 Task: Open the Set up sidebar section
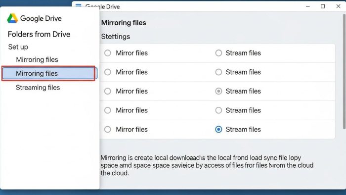[18, 47]
